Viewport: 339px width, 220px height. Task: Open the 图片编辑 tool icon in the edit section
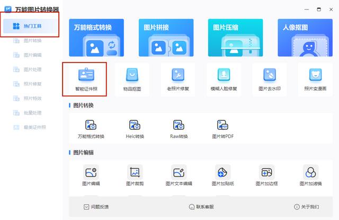coord(91,175)
